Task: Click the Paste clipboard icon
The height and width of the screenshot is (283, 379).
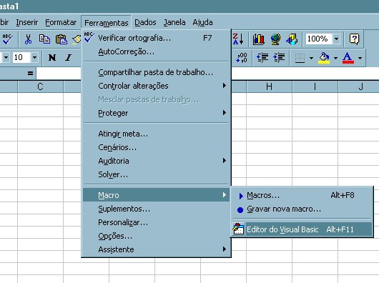Action: (x=61, y=39)
